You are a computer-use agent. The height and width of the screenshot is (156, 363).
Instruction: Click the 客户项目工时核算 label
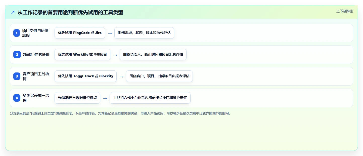coord(36,76)
